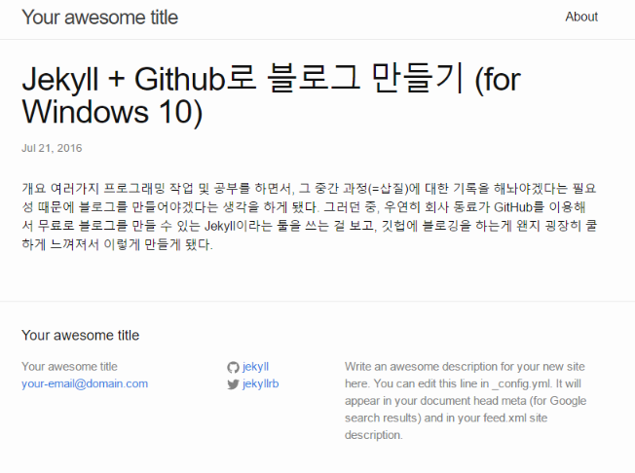This screenshot has height=473, width=635.
Task: Click the gray 'Your awesome title' above email
Action: (x=69, y=367)
